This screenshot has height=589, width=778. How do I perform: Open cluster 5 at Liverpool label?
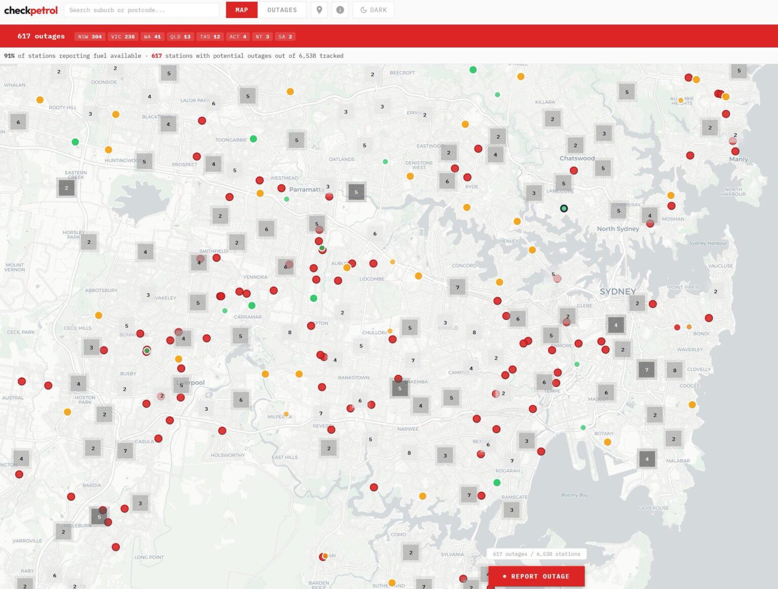tap(181, 385)
